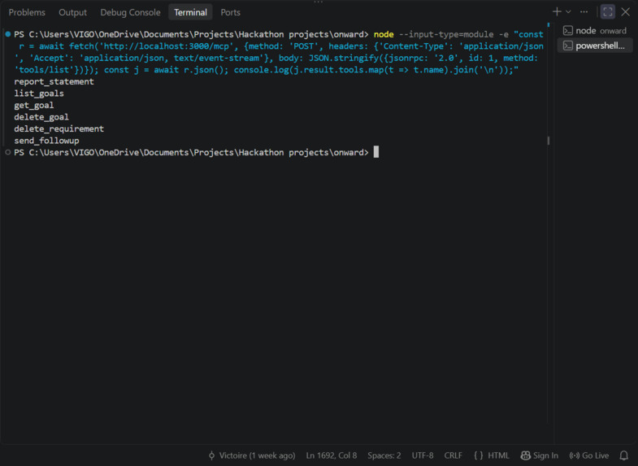Click the empty circle prompt decoration
Viewport: 638px width, 466px height.
[x=8, y=152]
